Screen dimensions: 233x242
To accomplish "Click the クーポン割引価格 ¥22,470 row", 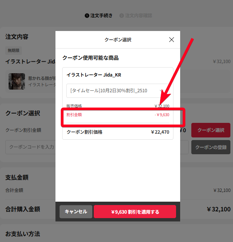I will point(118,132).
